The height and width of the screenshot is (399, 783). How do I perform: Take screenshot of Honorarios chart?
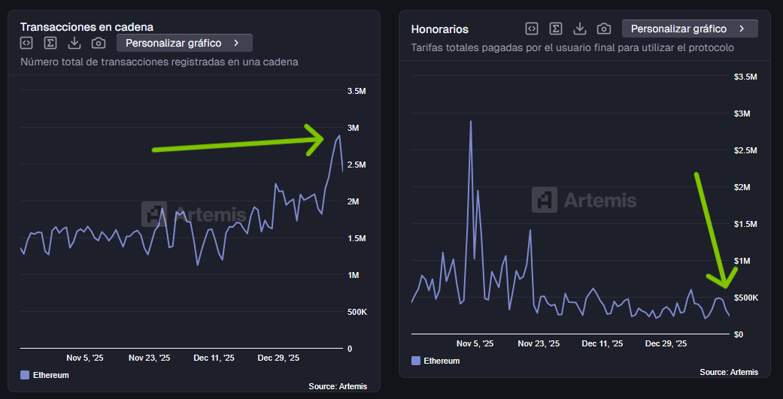(x=604, y=29)
